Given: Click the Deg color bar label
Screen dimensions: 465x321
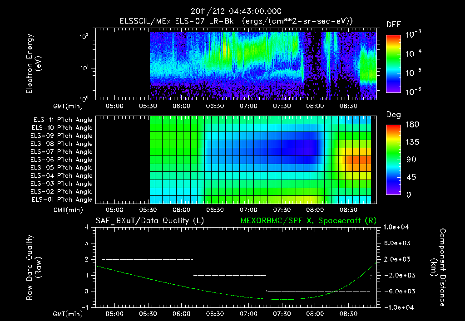Looking at the screenshot, I should 394,115.
